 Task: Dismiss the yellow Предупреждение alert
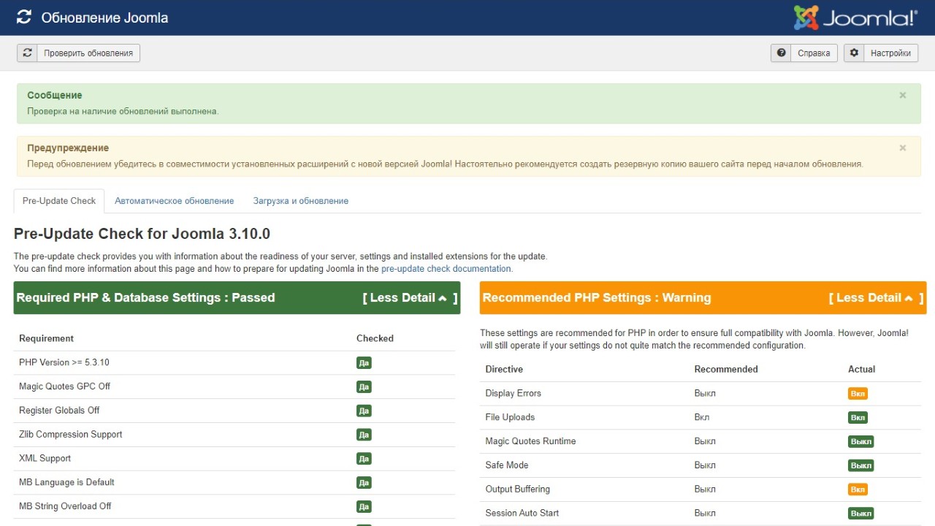pyautogui.click(x=903, y=148)
